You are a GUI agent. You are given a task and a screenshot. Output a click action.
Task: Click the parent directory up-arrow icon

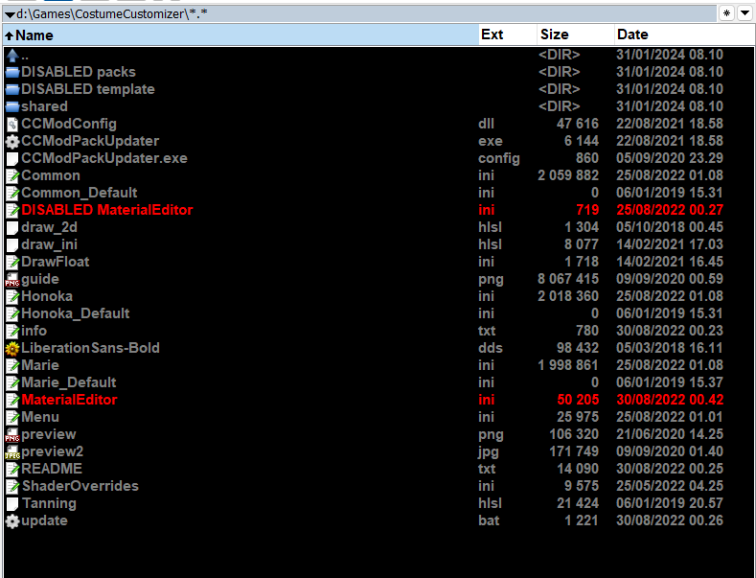[12, 55]
